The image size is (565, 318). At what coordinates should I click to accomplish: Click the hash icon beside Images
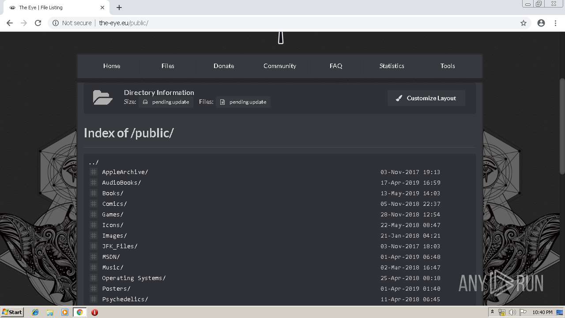pos(94,235)
